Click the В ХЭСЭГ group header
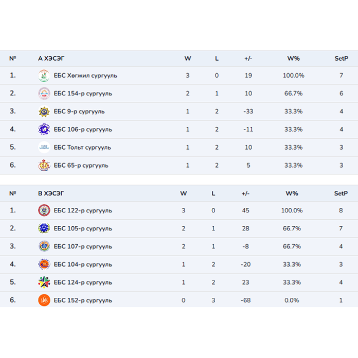The image size is (358, 358). click(x=51, y=193)
